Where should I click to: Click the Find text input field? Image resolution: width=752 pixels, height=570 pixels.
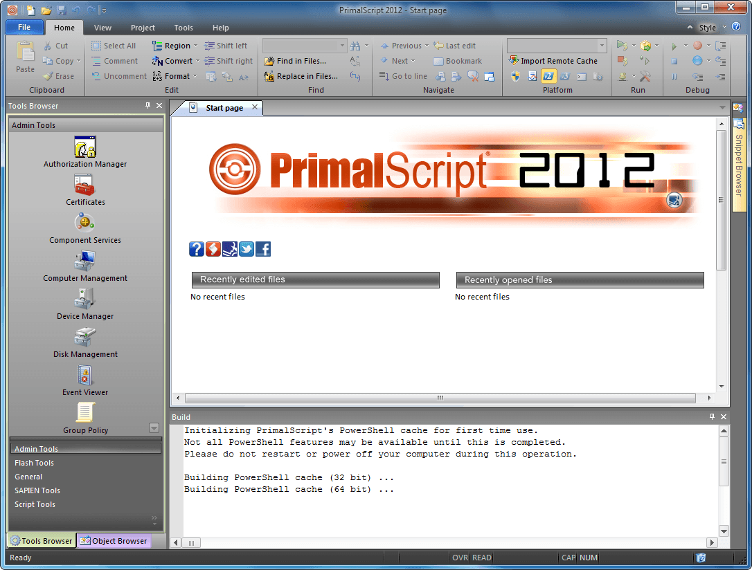click(301, 46)
